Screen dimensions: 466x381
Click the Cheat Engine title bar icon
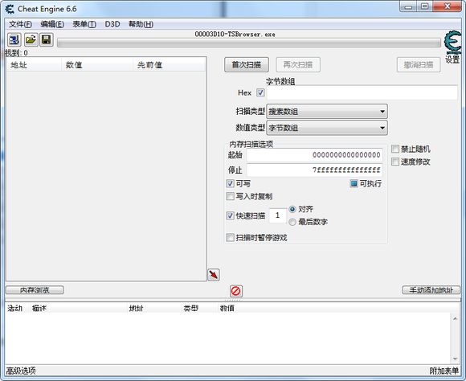[x=10, y=9]
